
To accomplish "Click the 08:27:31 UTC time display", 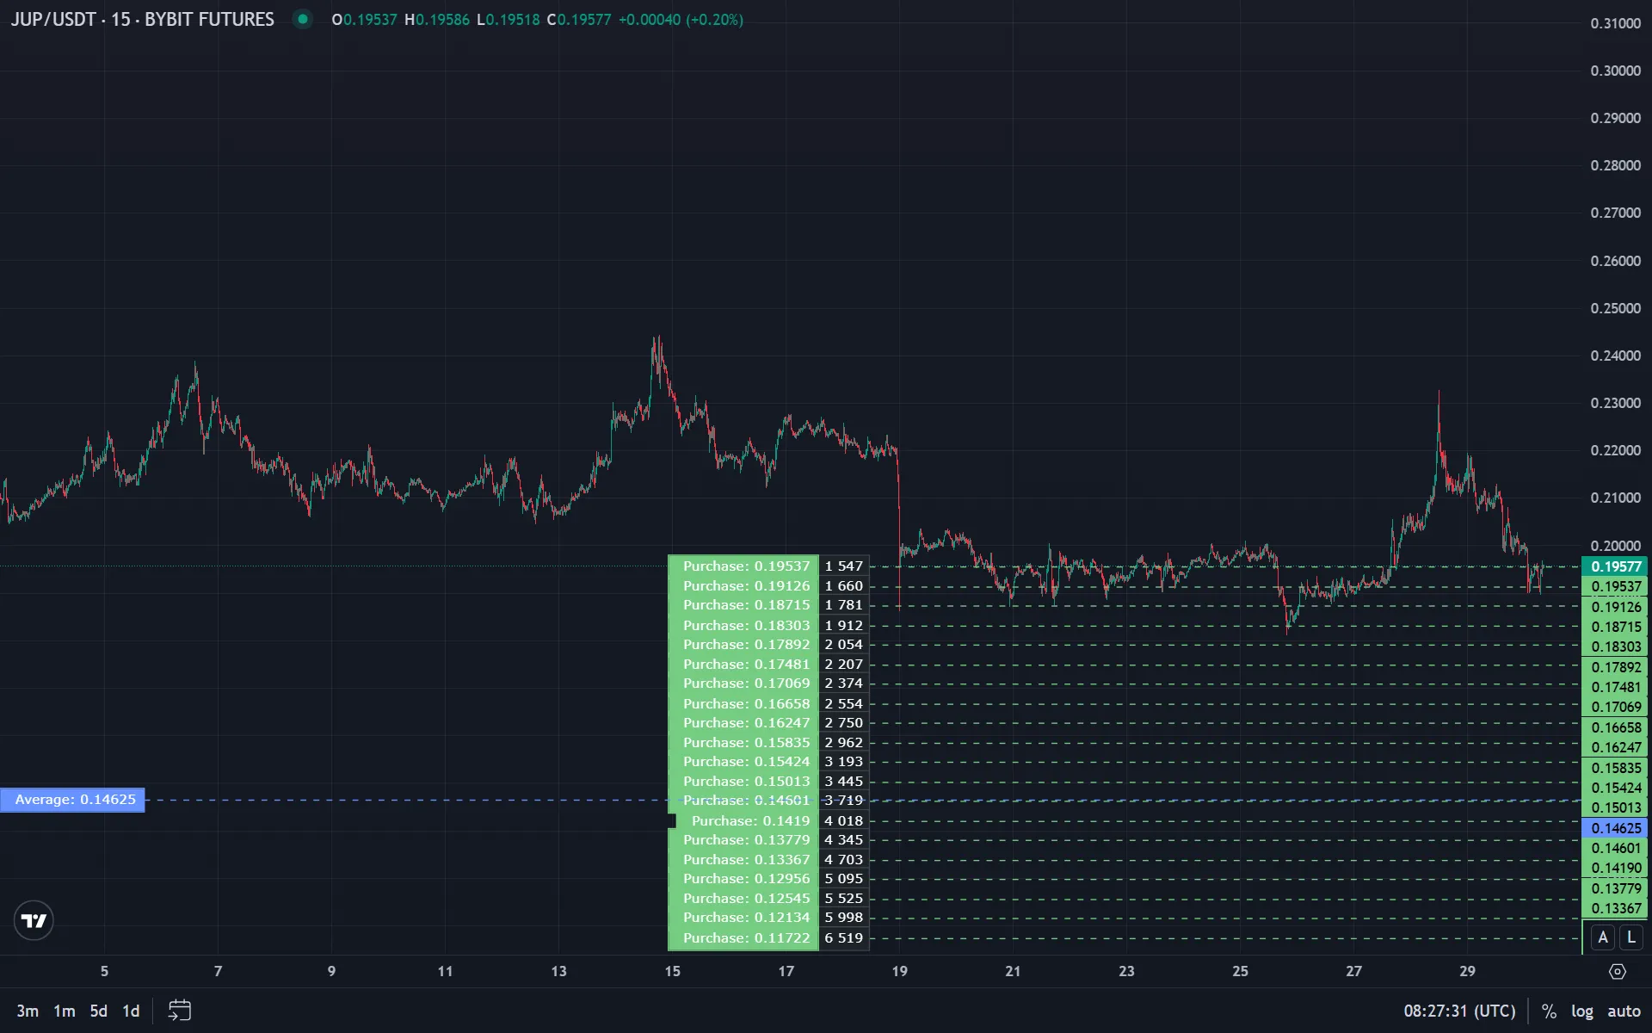I will tap(1460, 1011).
